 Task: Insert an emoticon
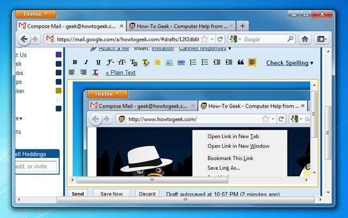tap(157, 62)
